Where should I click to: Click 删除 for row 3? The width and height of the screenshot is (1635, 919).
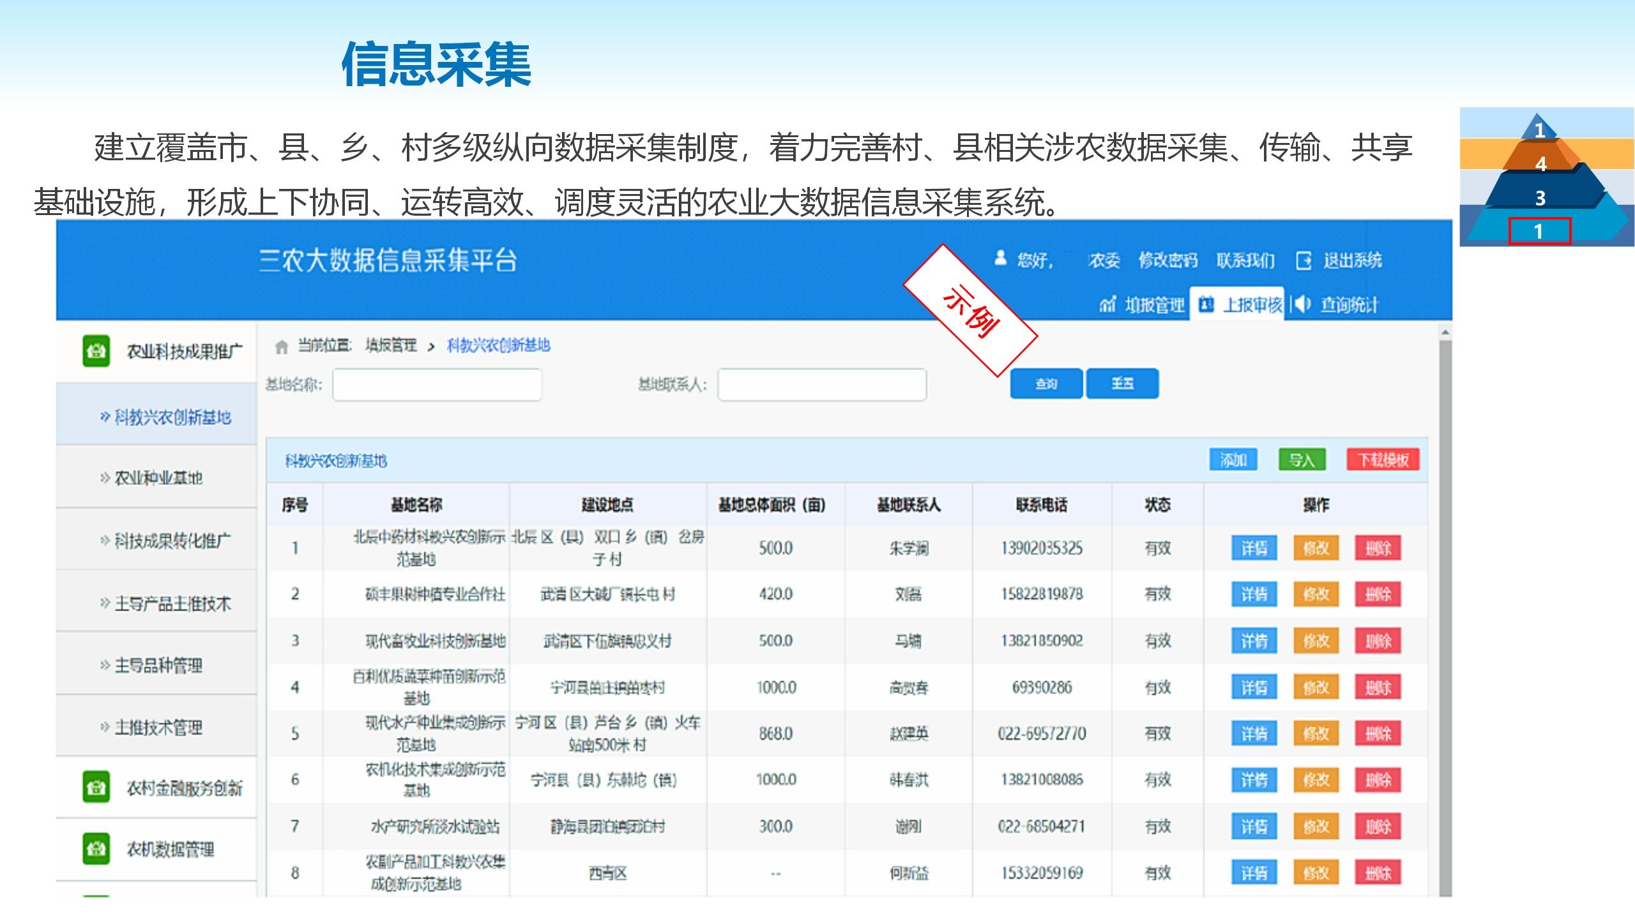1378,641
